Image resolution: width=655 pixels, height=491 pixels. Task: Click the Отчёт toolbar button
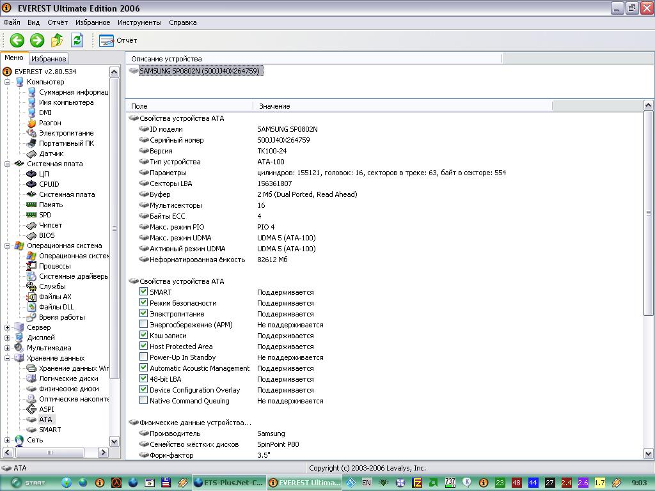coord(118,40)
